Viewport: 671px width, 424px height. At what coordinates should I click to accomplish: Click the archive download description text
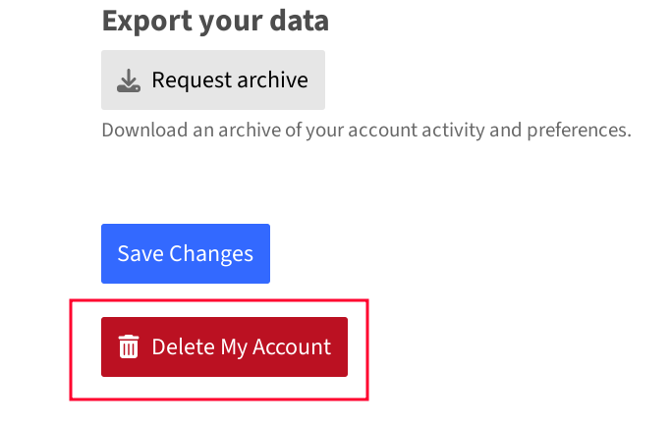coord(366,130)
